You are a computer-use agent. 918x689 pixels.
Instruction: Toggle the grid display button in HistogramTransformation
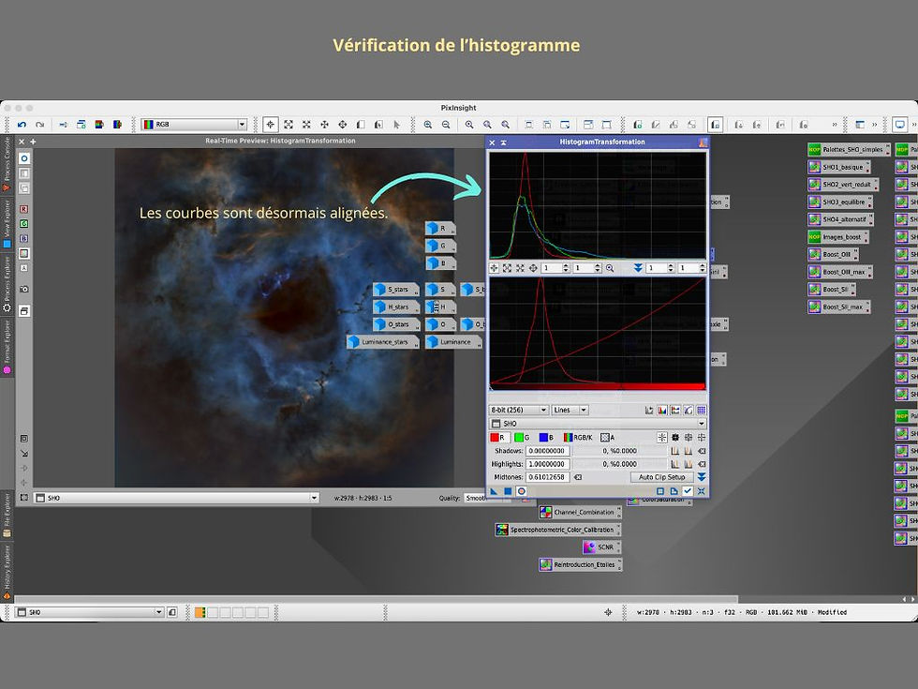(701, 411)
